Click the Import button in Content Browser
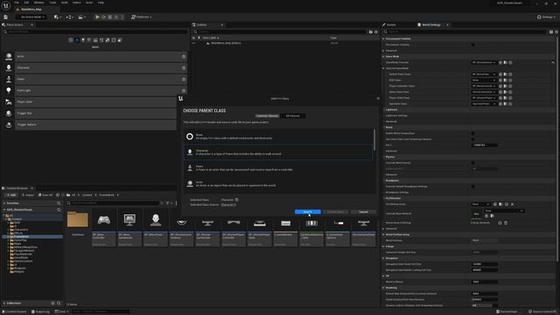The width and height of the screenshot is (560, 315). (x=28, y=195)
